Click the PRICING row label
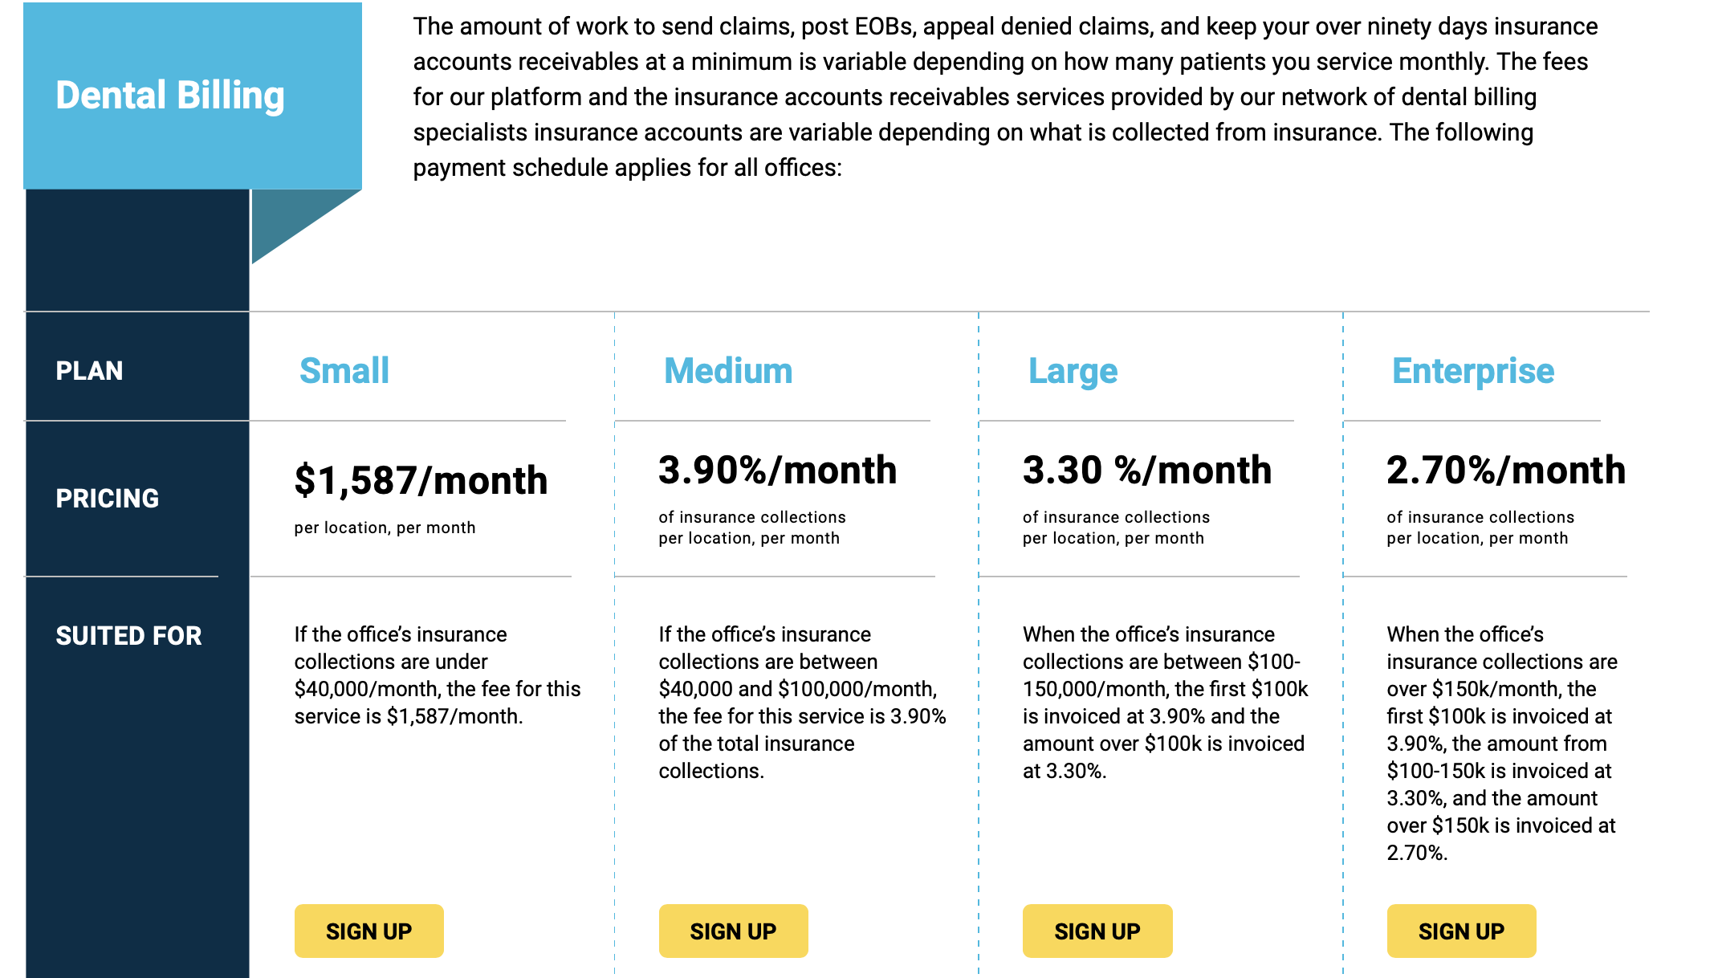The image size is (1718, 978). pyautogui.click(x=108, y=499)
